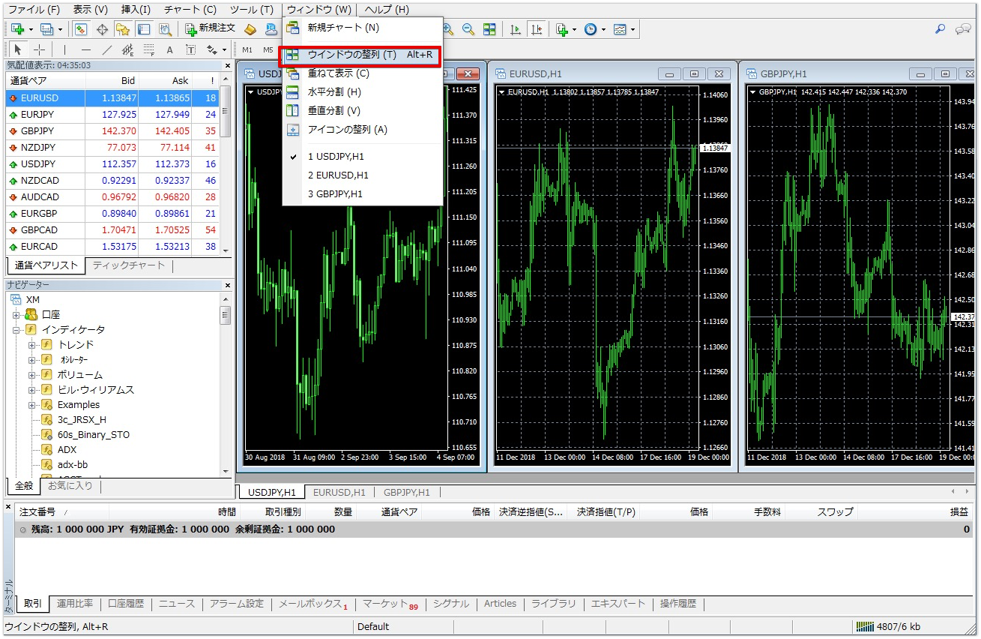
Task: Open the templates dropdown arrow
Action: (x=633, y=29)
